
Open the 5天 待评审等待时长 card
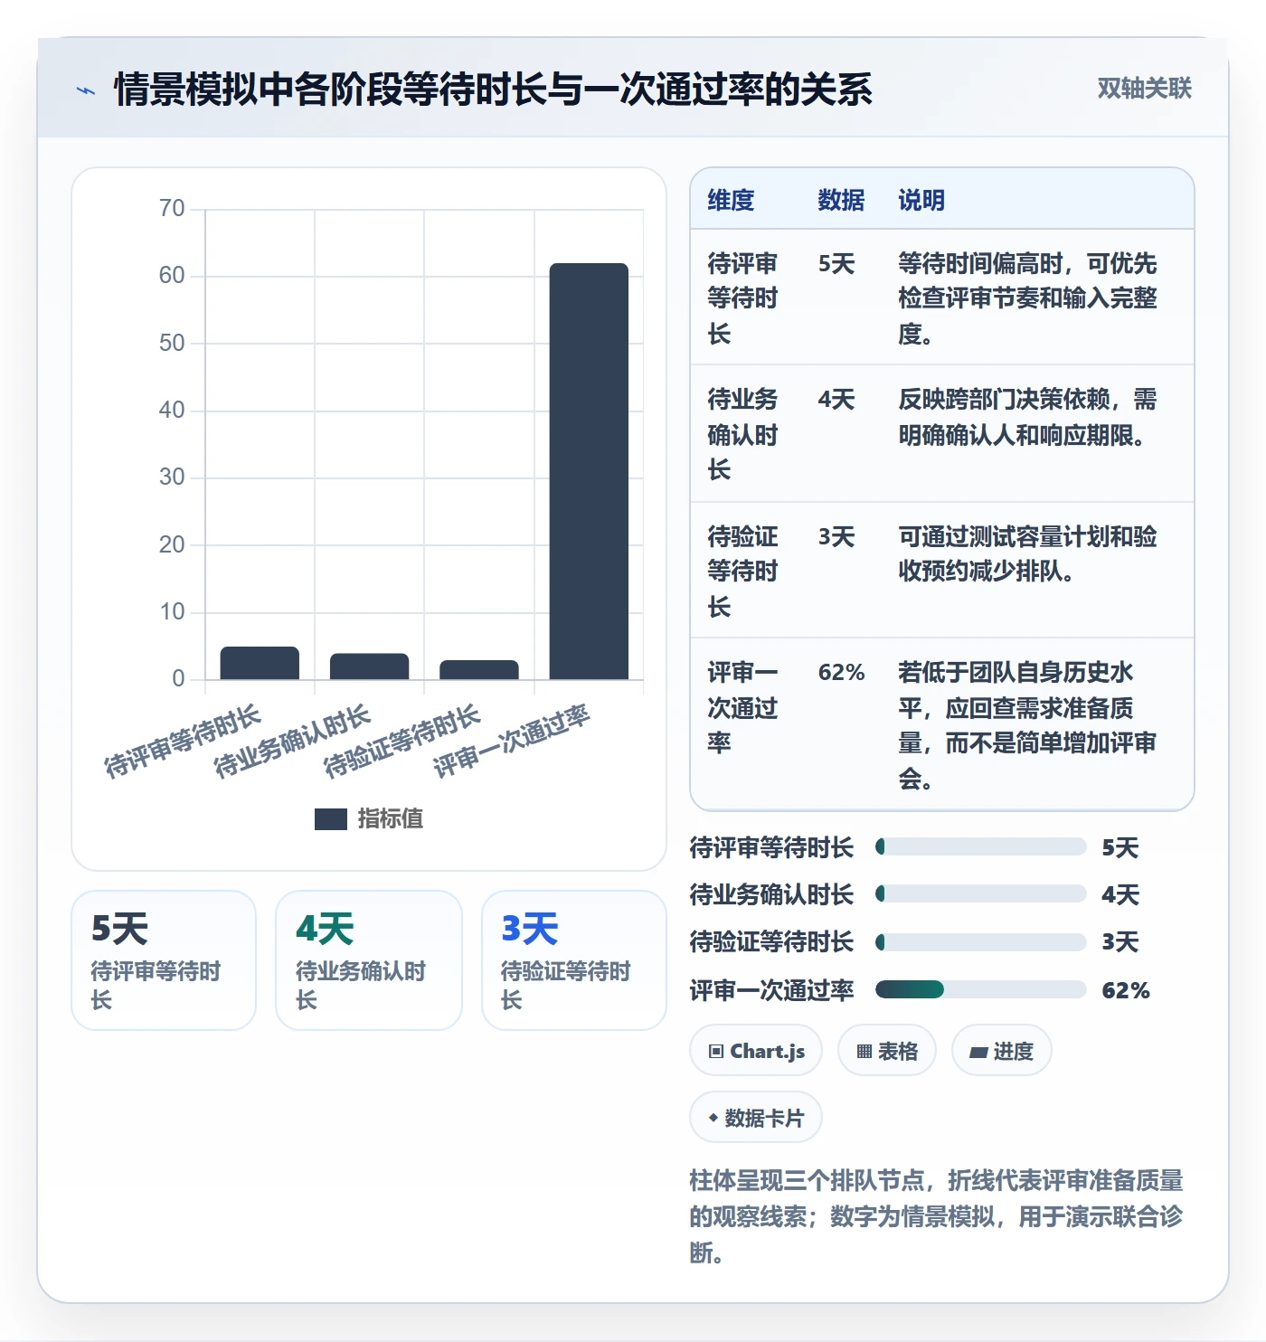(164, 960)
